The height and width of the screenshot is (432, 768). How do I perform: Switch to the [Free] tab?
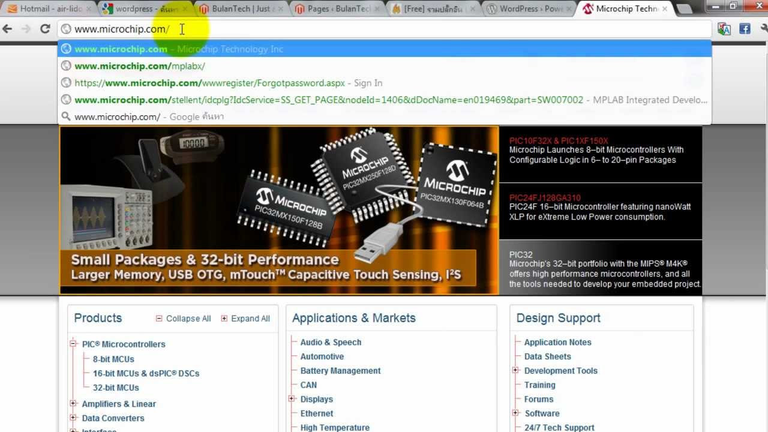click(433, 9)
